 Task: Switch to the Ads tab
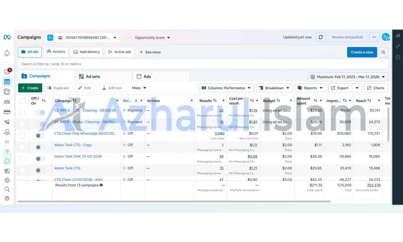[x=161, y=77]
